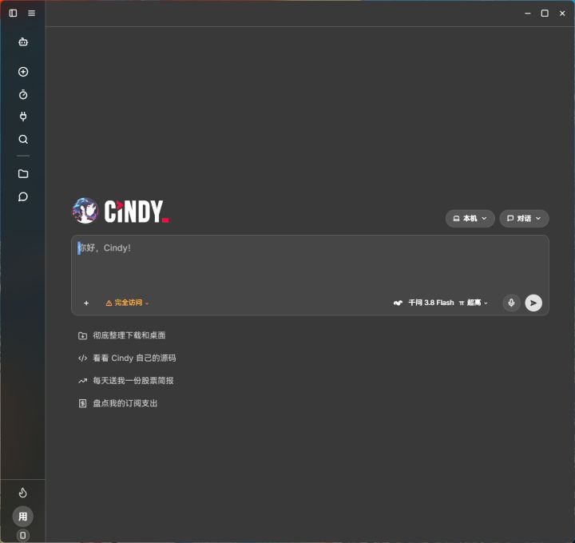Open the folder icon in sidebar
This screenshot has width=575, height=543.
tap(23, 174)
